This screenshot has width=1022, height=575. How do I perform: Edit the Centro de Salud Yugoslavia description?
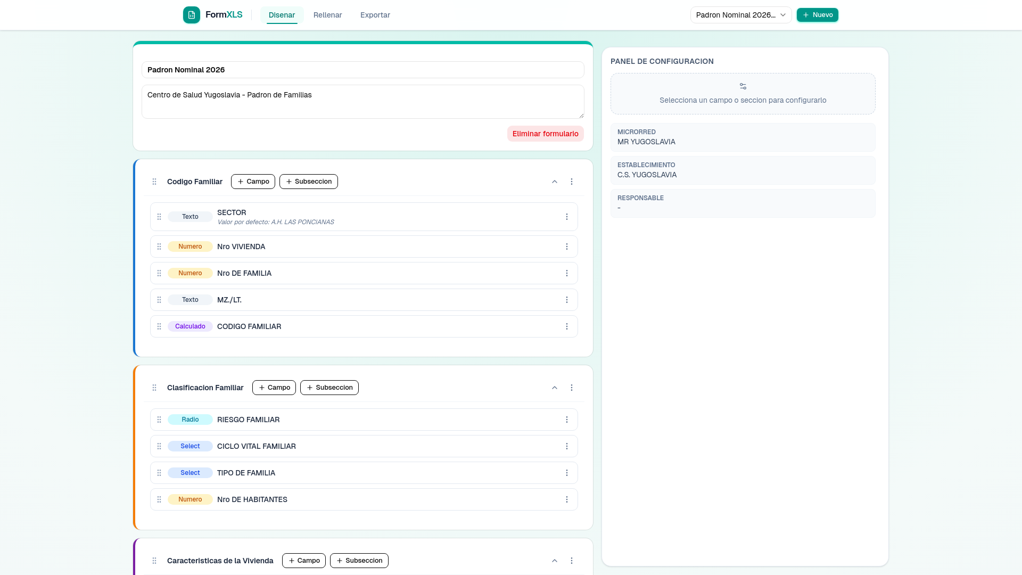(x=363, y=102)
